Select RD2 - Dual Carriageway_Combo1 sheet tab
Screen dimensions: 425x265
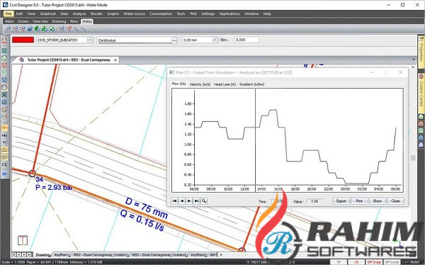[x=101, y=255]
